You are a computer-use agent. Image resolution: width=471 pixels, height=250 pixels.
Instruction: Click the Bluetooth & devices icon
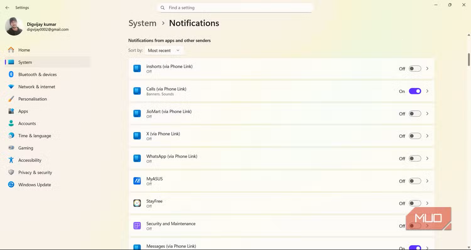(x=11, y=74)
